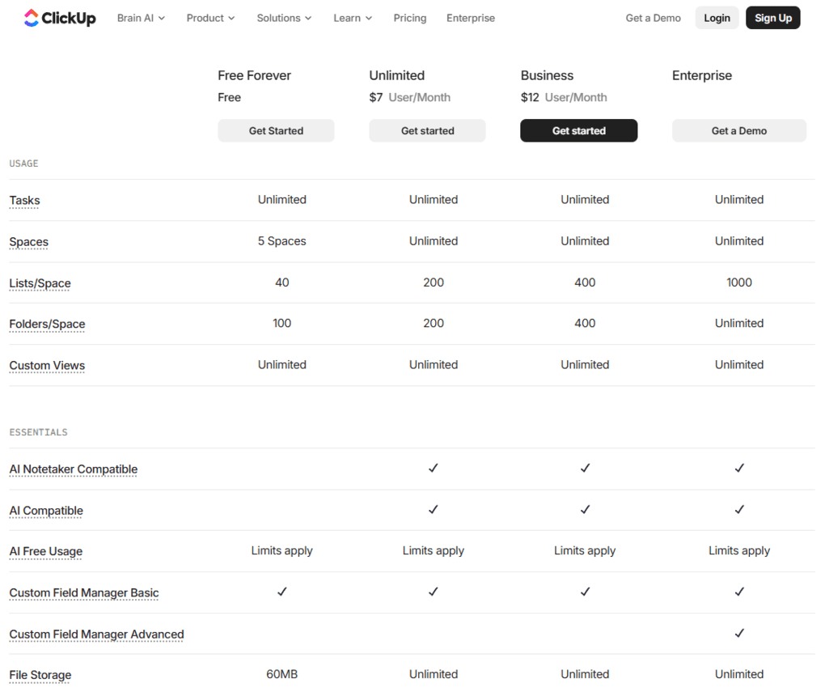The image size is (825, 692).
Task: Click Get started under Unlimited plan
Action: click(x=427, y=130)
